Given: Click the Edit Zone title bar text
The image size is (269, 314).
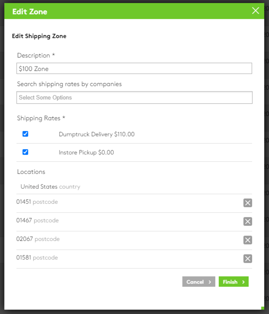Looking at the screenshot, I should pyautogui.click(x=30, y=12).
